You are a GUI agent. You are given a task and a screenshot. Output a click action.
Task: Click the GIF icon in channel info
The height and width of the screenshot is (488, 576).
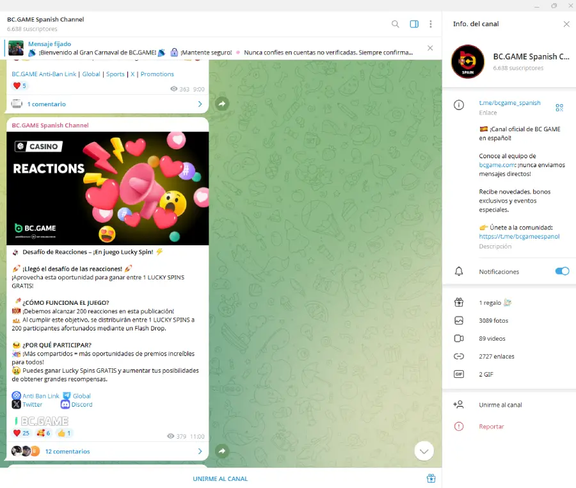458,374
